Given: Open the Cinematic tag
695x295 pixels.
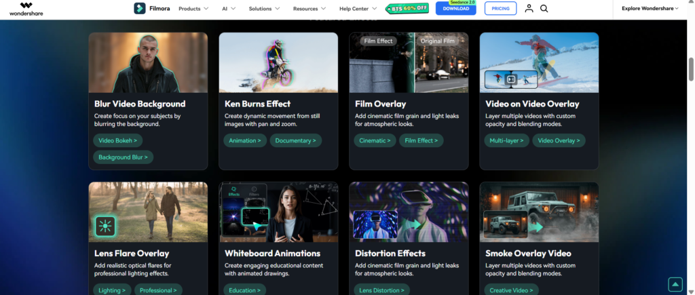Looking at the screenshot, I should tap(375, 140).
